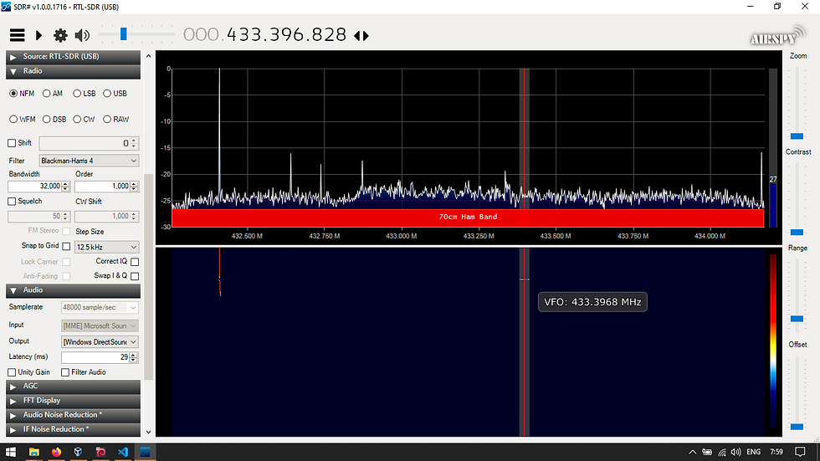Open the Filter Blackman-Harris 4 dropdown
This screenshot has height=461, width=820.
[x=89, y=161]
